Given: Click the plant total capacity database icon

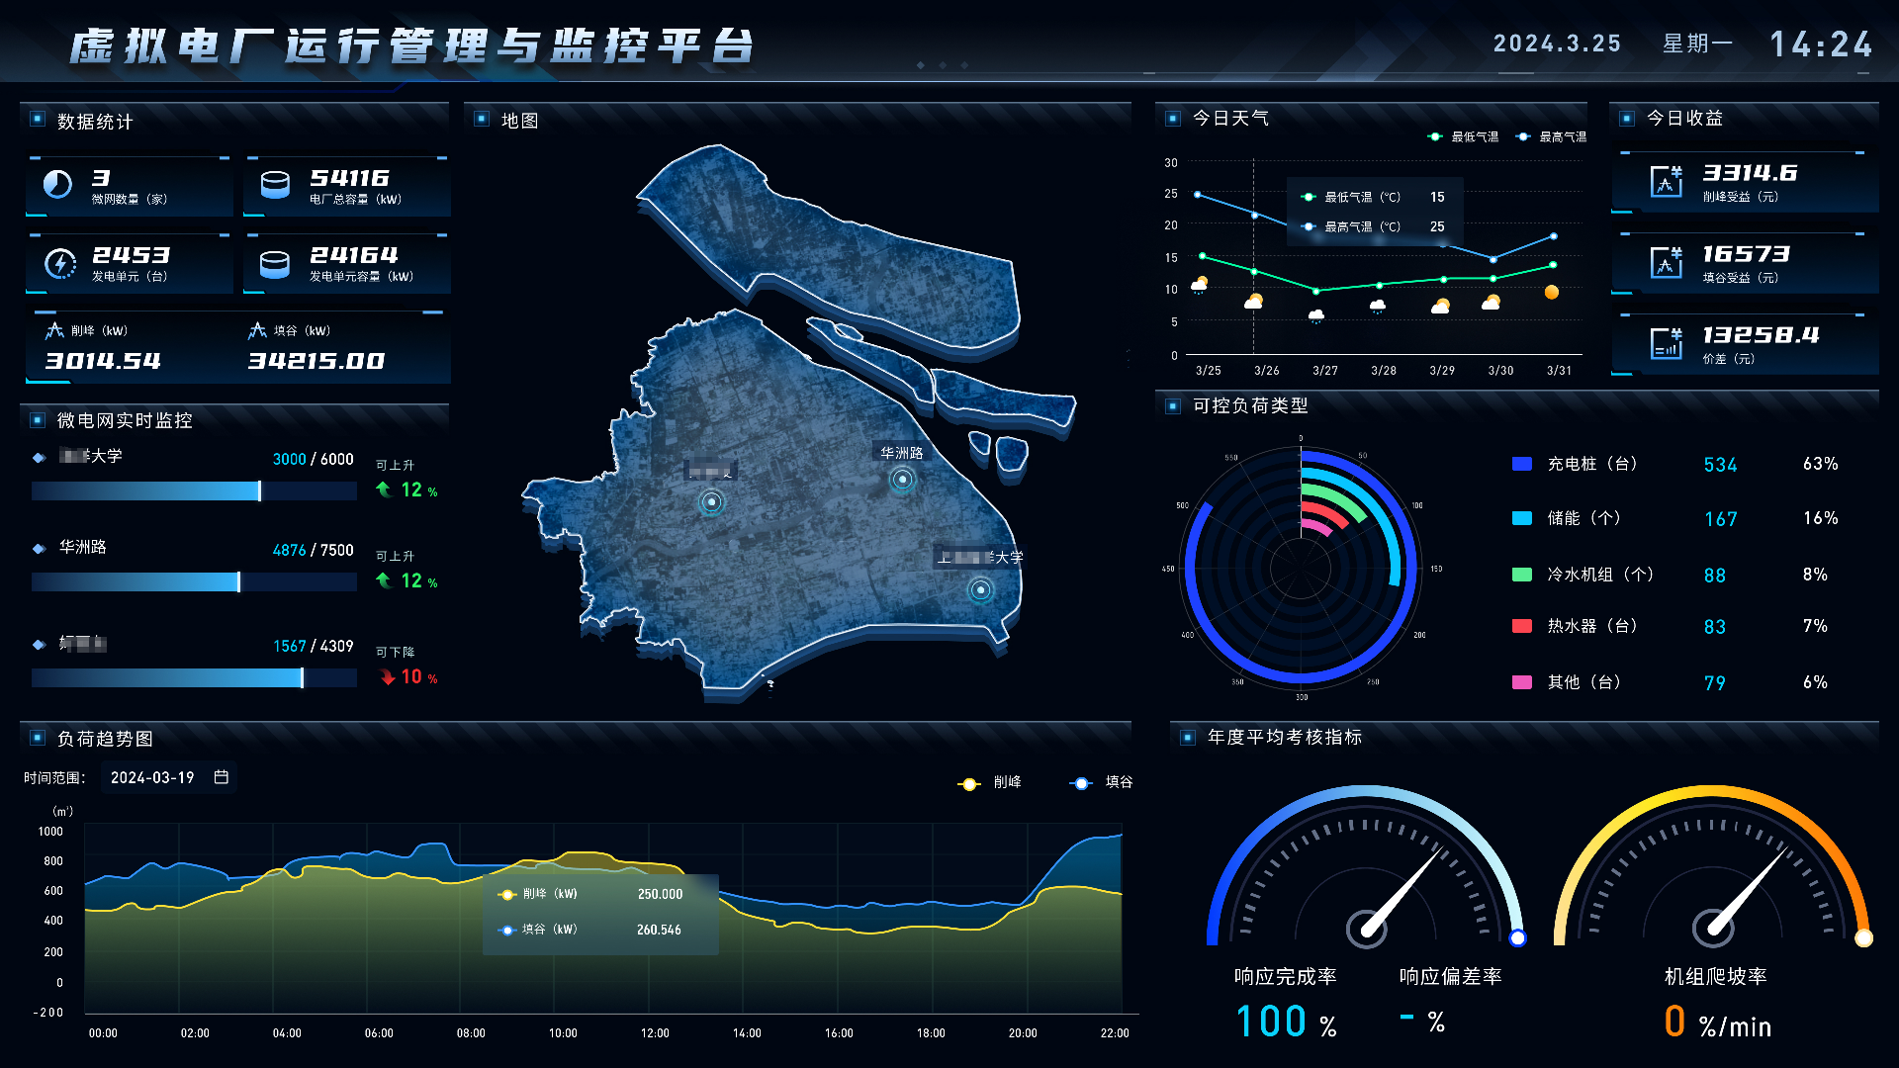Looking at the screenshot, I should 275,185.
